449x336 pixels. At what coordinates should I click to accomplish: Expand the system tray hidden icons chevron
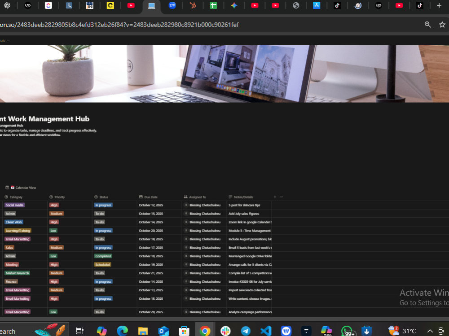tap(430, 331)
